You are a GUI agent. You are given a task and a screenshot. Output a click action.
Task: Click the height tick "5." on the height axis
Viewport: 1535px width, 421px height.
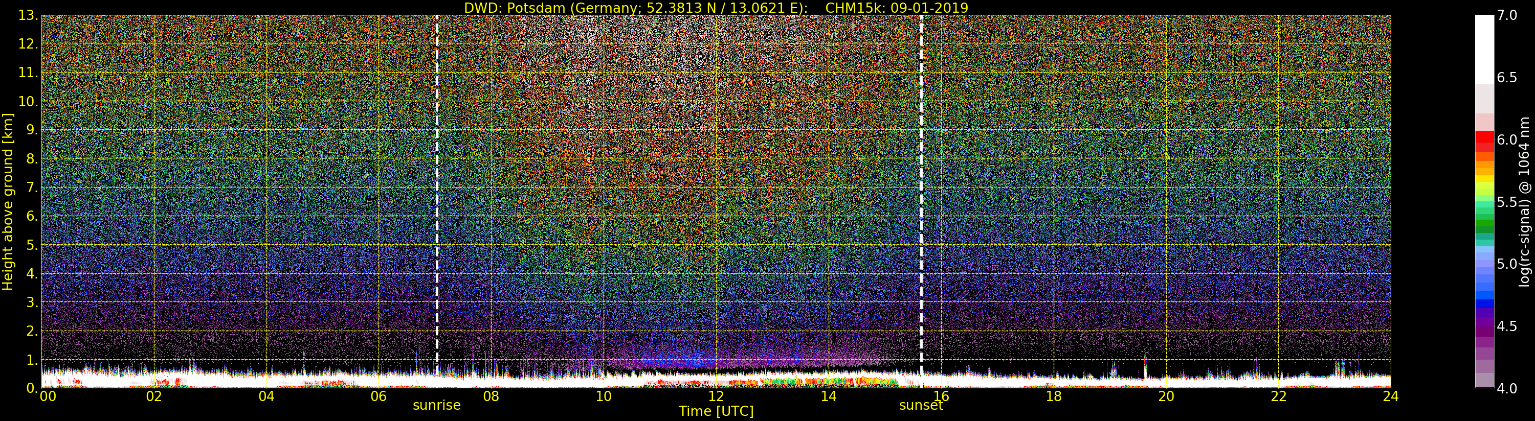click(x=32, y=245)
